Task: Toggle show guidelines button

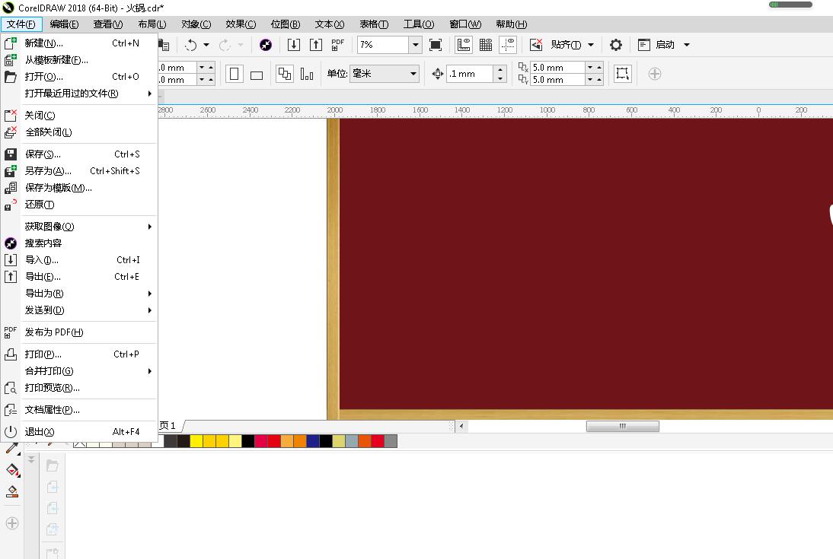Action: (x=508, y=45)
